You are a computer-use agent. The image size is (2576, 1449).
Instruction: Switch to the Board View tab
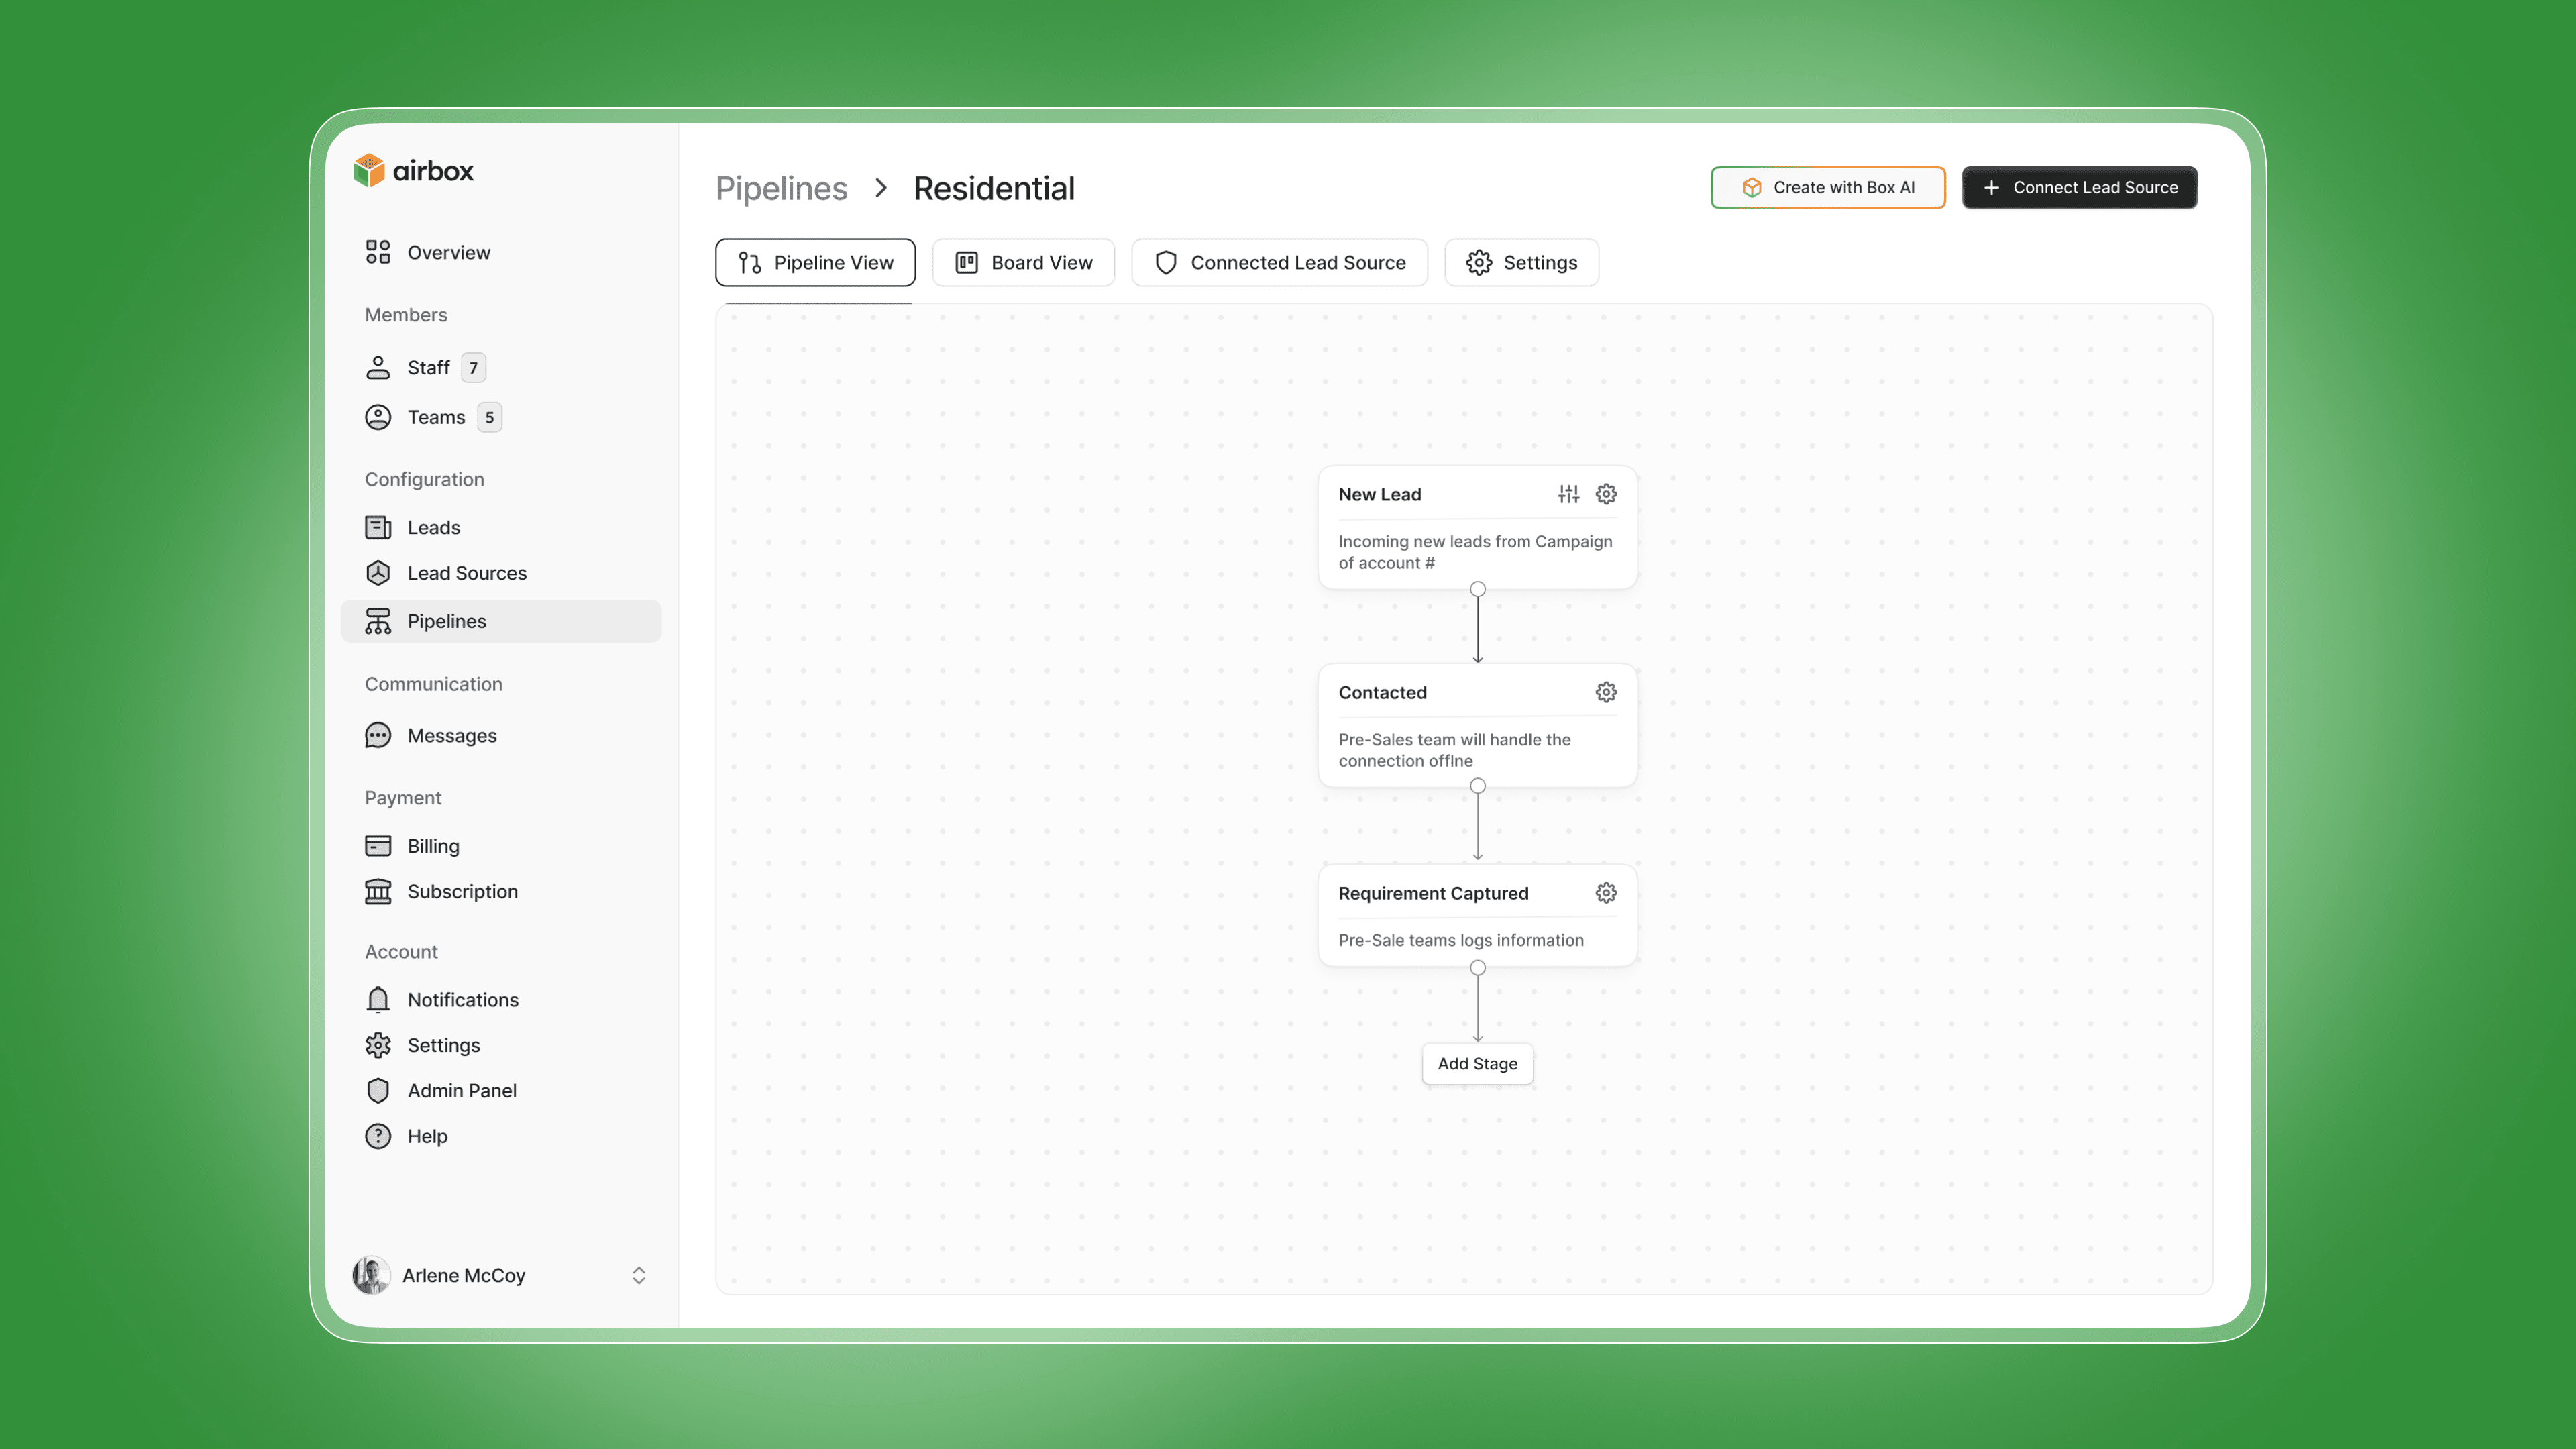click(x=1023, y=263)
